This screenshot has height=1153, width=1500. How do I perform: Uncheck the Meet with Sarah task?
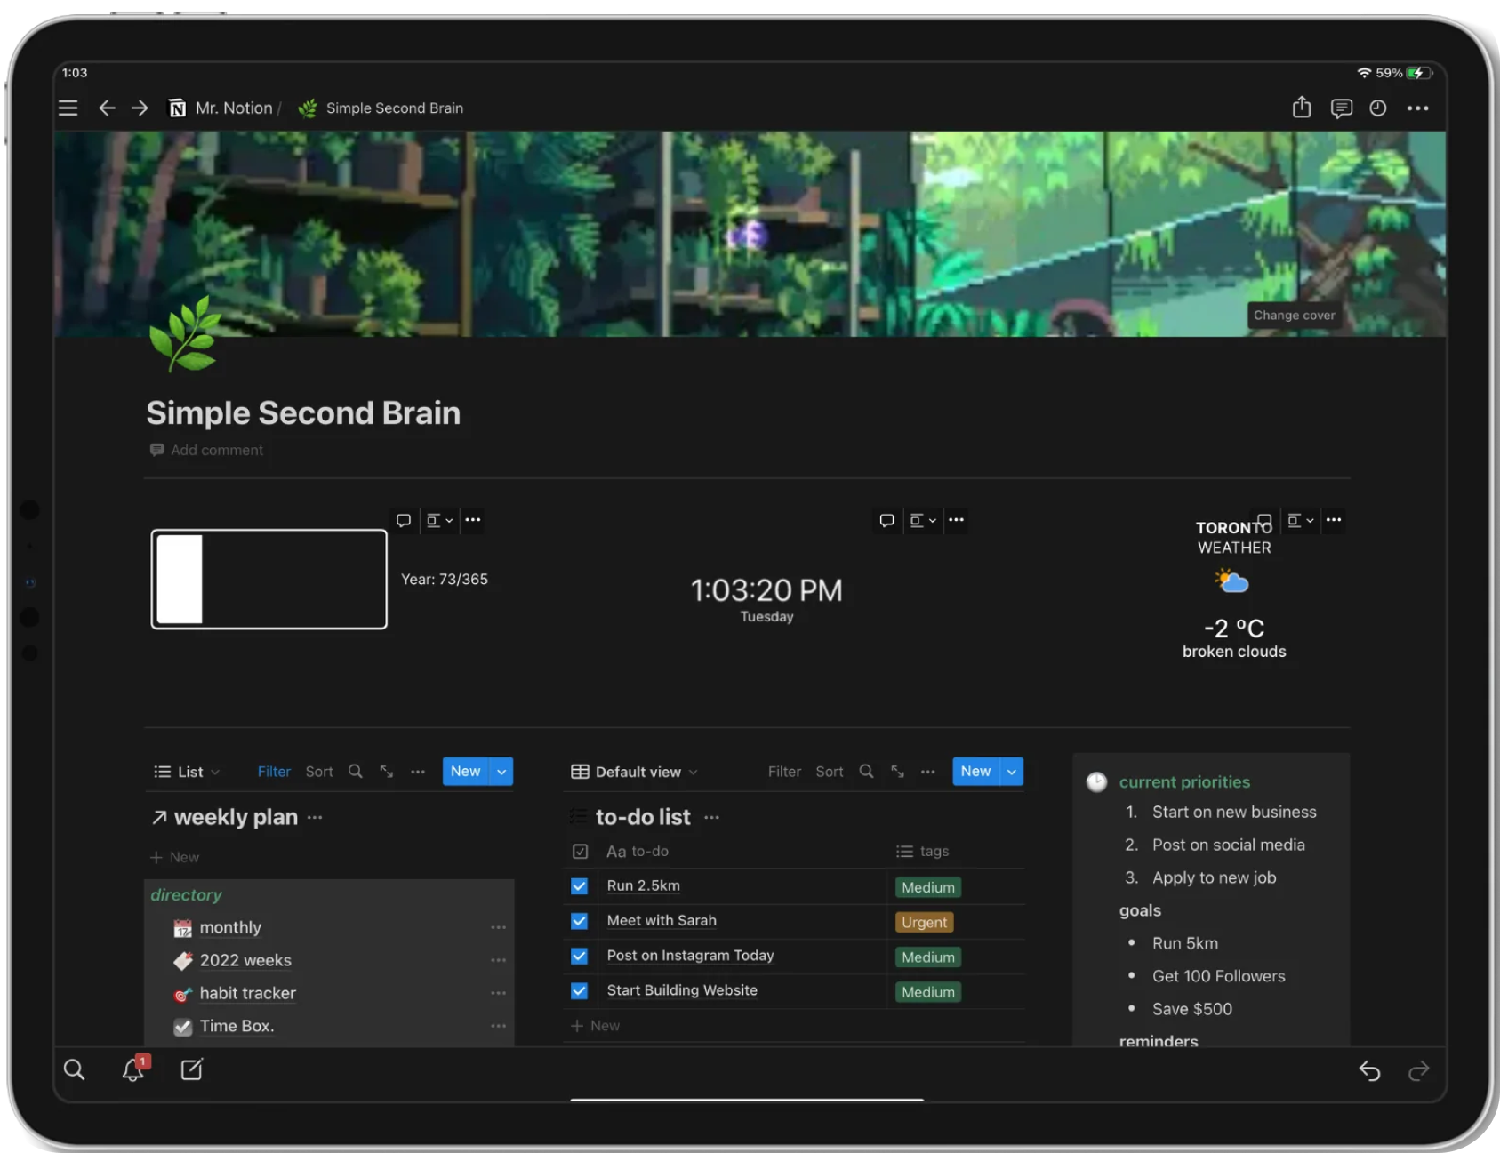579,921
